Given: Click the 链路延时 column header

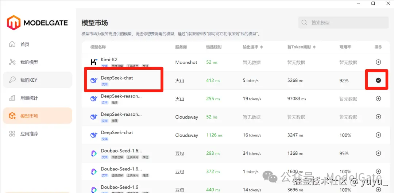Looking at the screenshot, I should point(213,47).
